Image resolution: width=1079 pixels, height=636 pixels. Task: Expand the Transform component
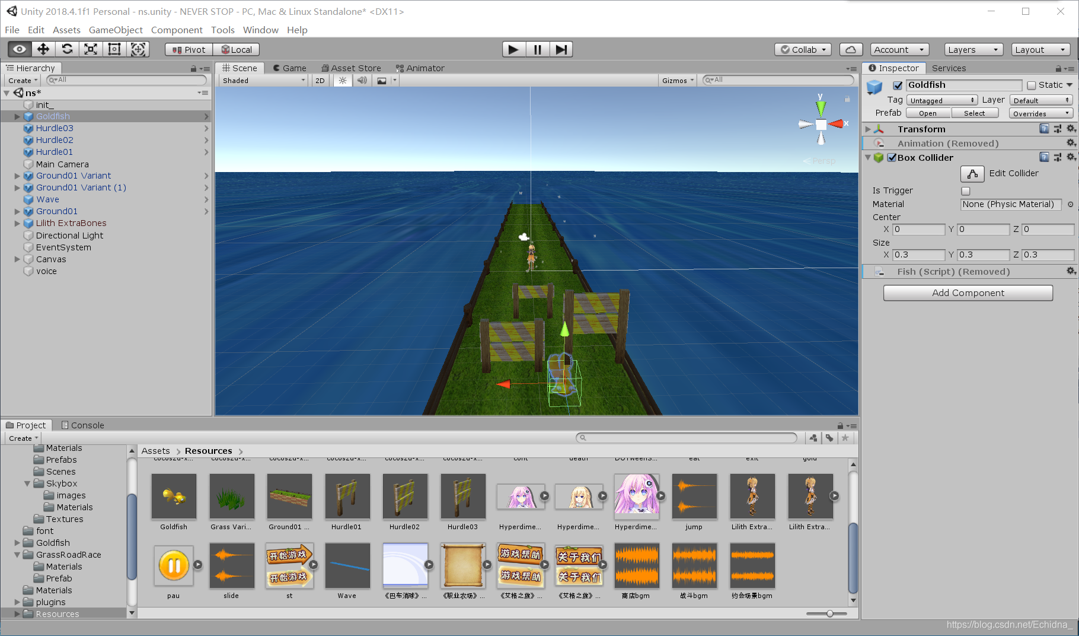tap(869, 129)
